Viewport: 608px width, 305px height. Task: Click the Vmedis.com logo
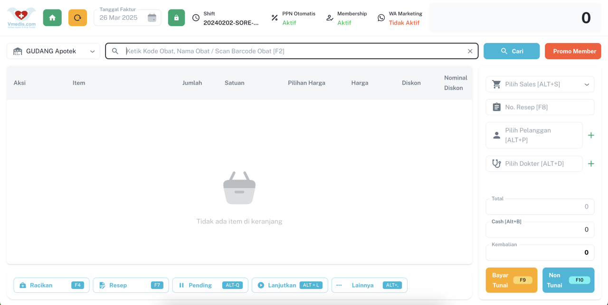tap(21, 18)
